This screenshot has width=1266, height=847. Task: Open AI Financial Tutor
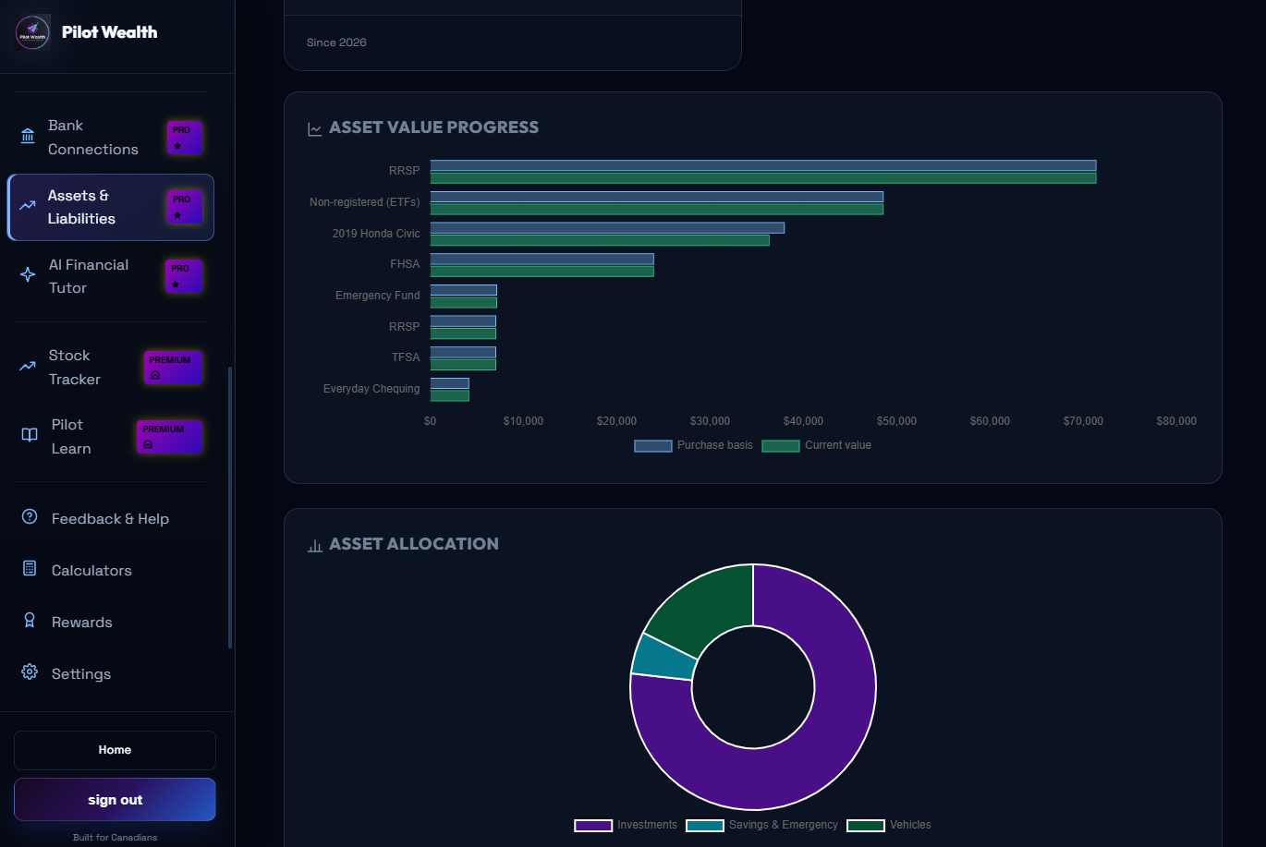pos(111,276)
